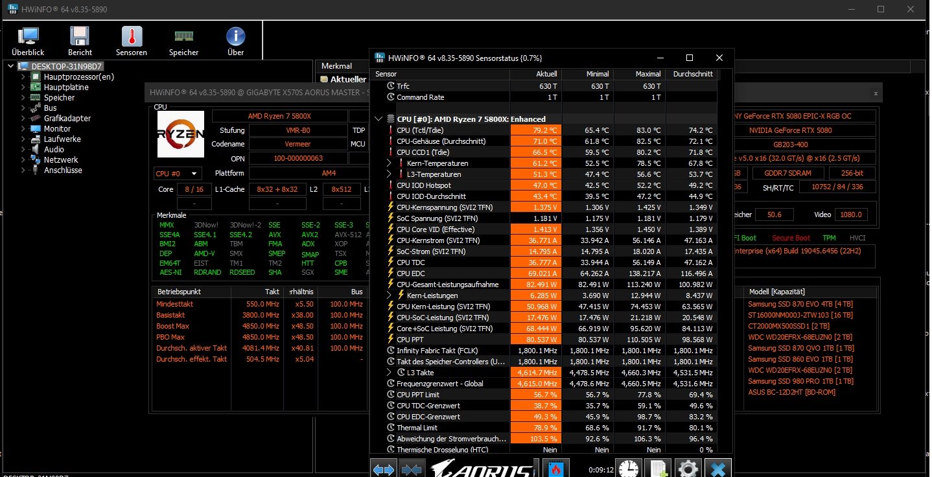Select the CPU-Kernspannung (SVI2 TFN) row

coord(544,207)
